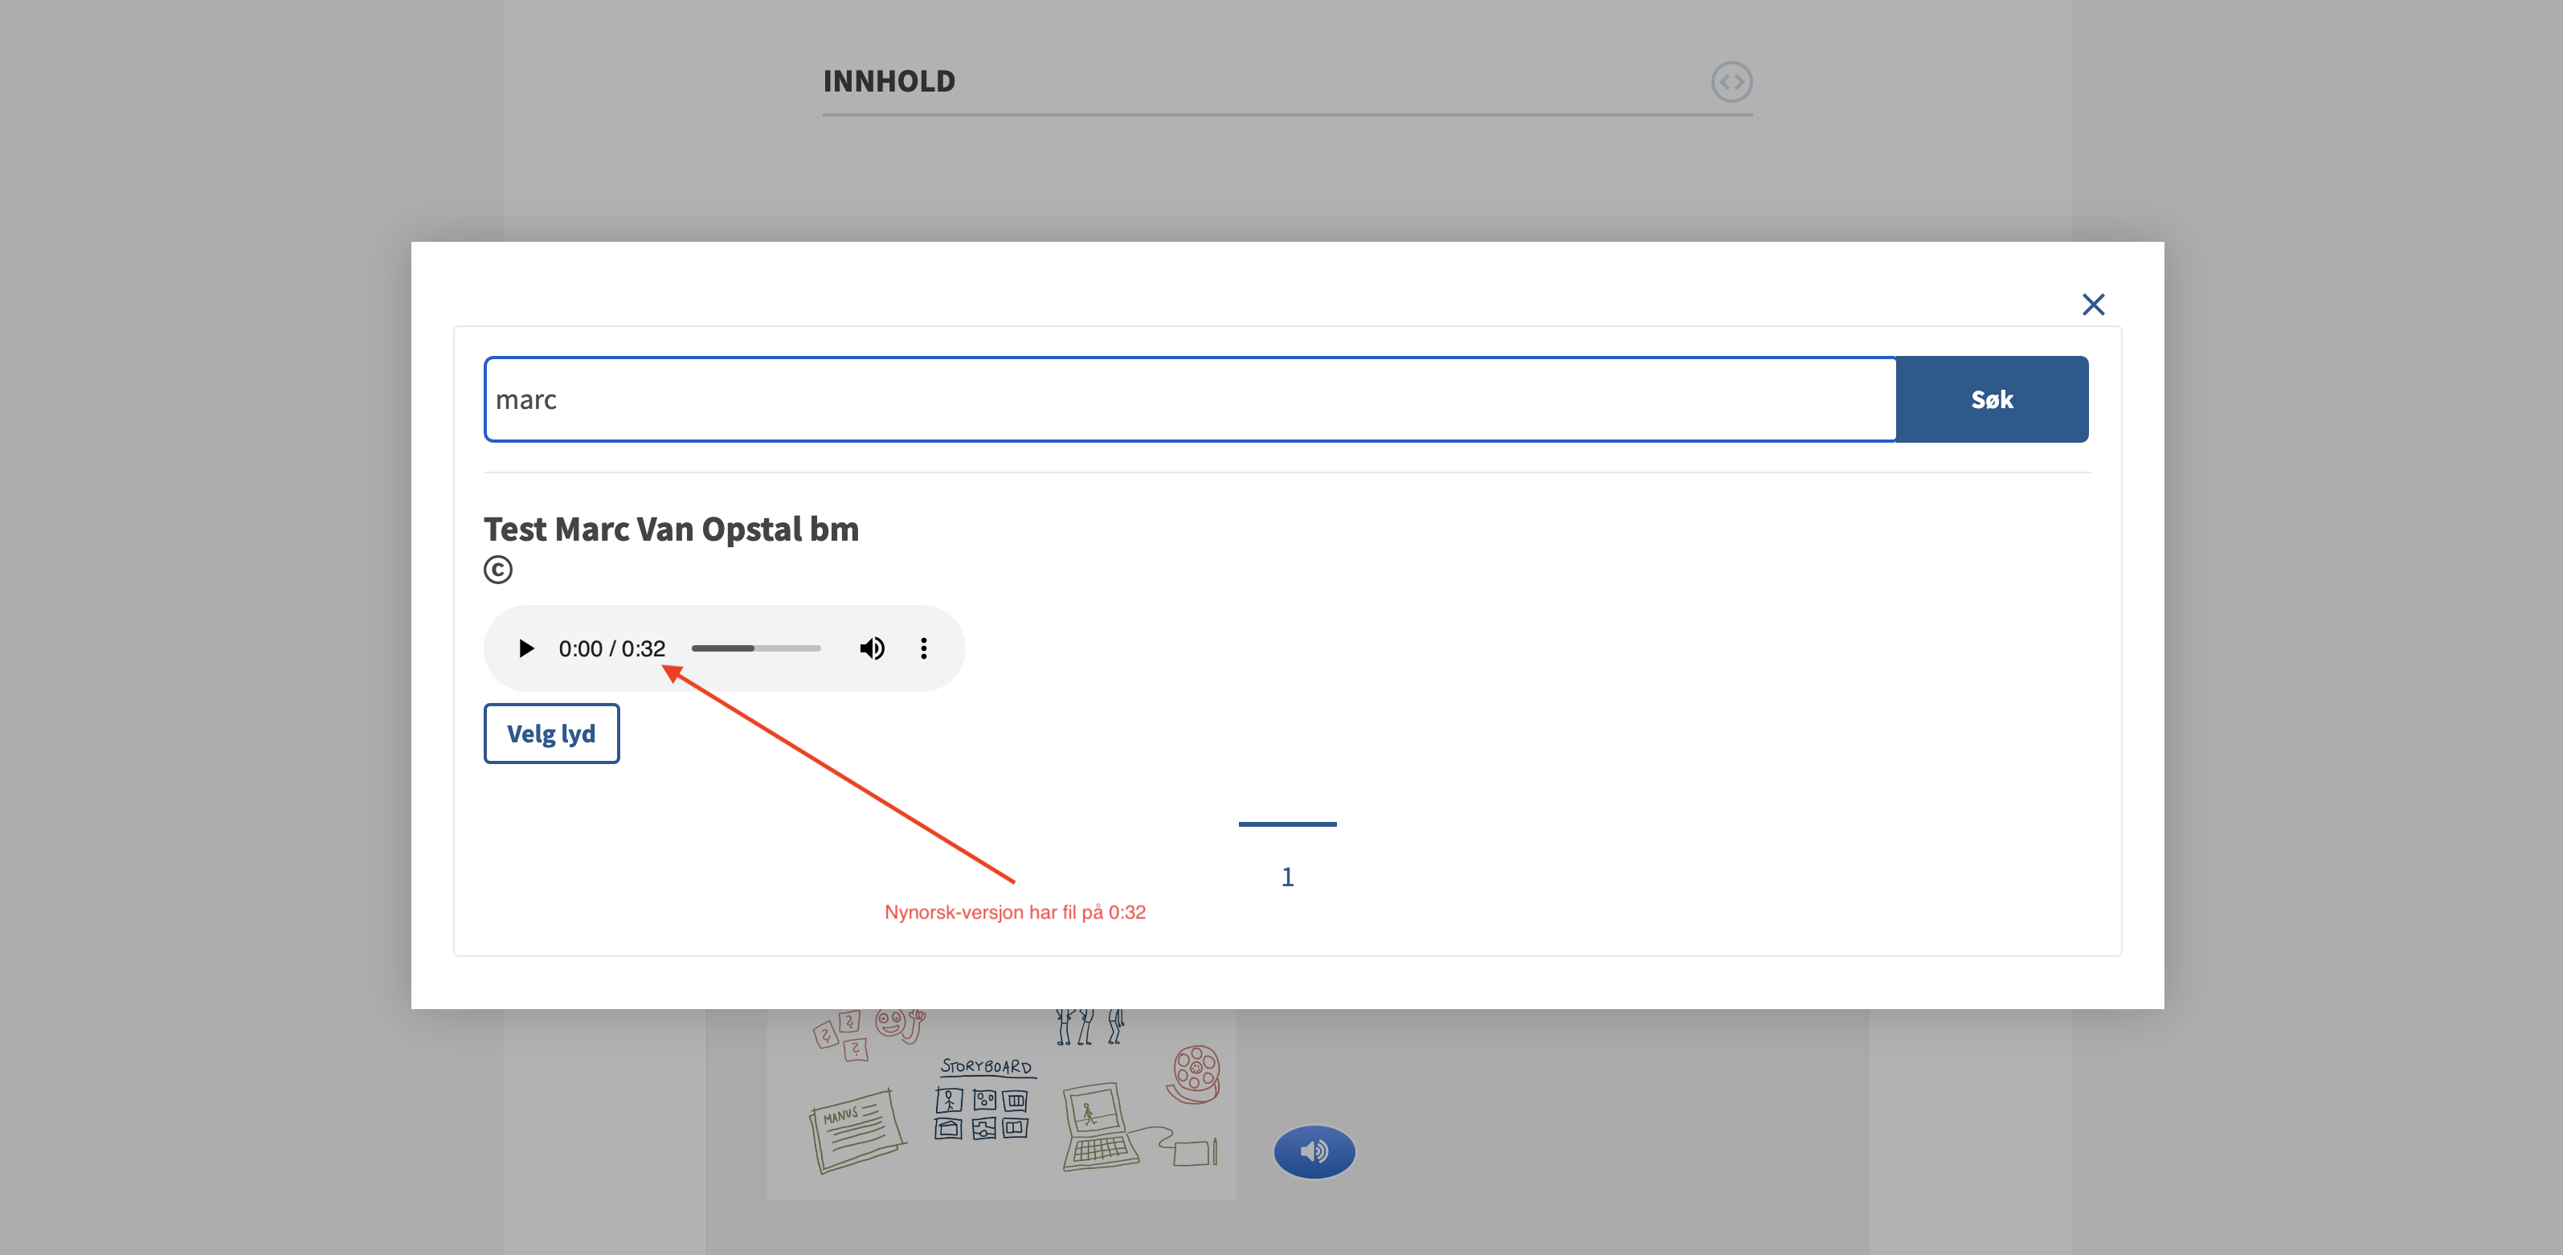The image size is (2563, 1255).
Task: Click the copyright icon under the result title
Action: [x=497, y=570]
